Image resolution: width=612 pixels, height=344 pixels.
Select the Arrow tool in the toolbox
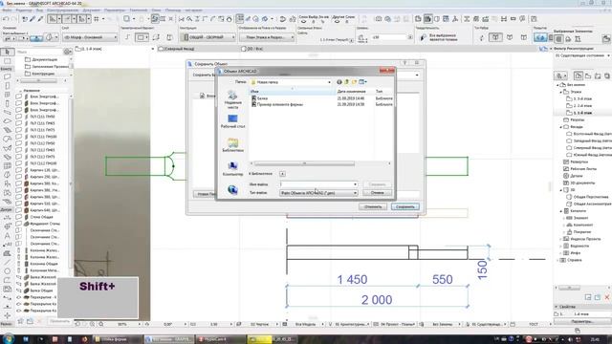click(x=7, y=52)
